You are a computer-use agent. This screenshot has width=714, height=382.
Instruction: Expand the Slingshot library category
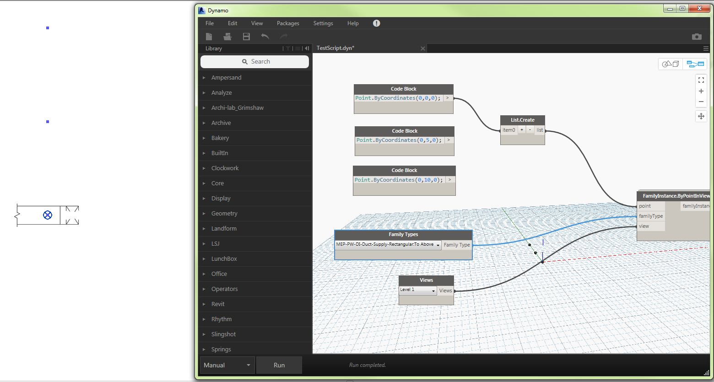[x=255, y=334]
